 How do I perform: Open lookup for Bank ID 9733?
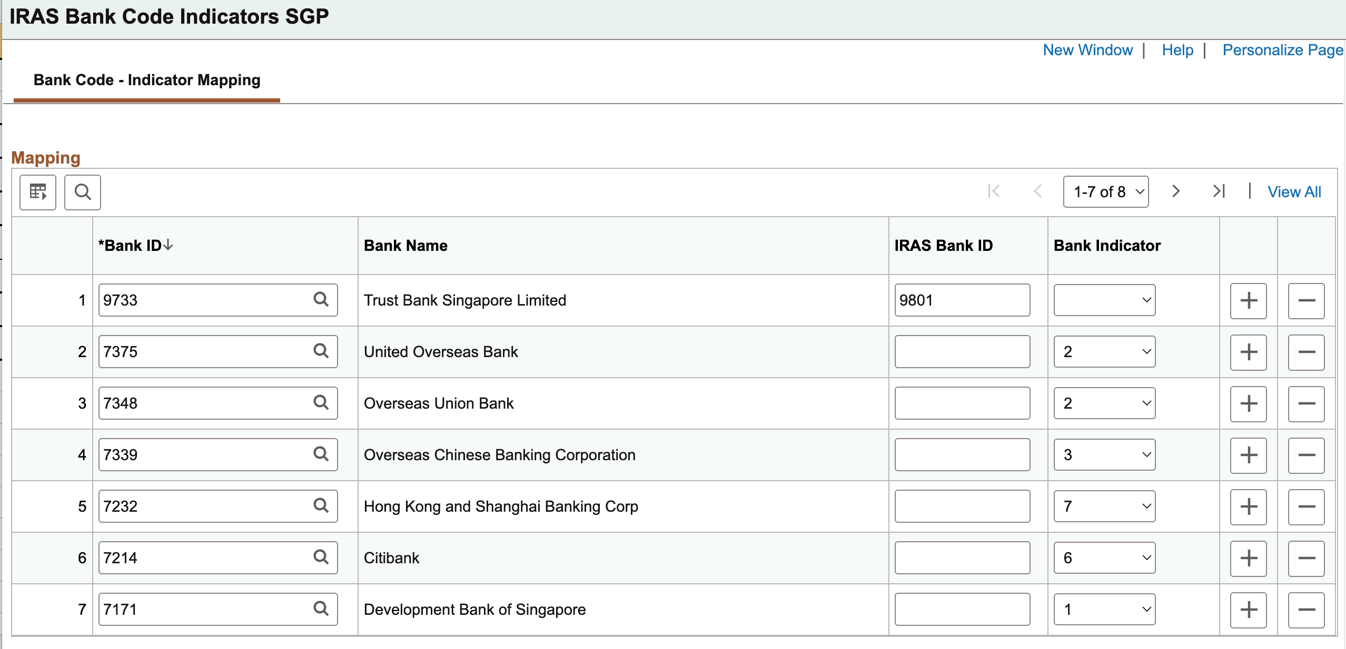pos(321,299)
